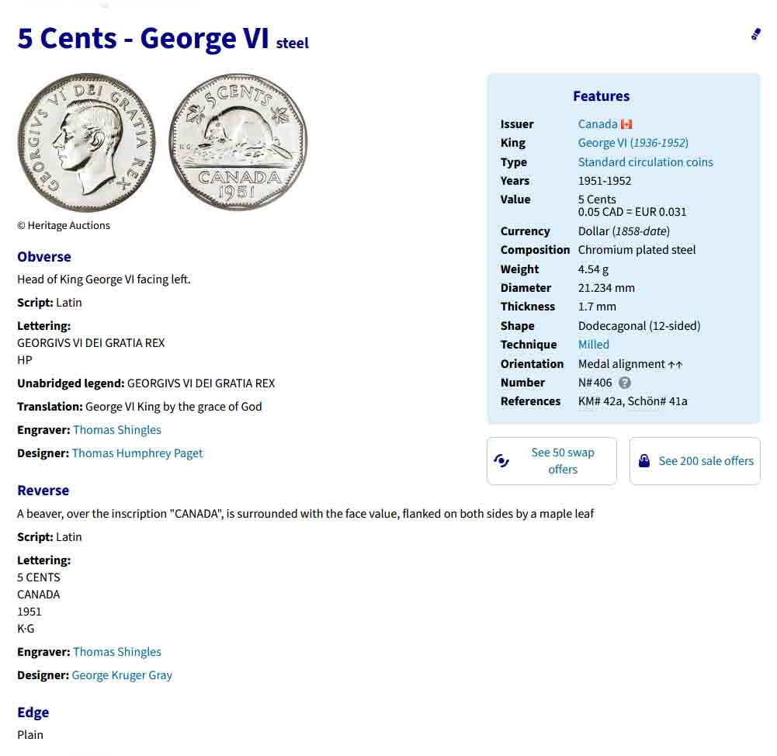777x756 pixels.
Task: Click the swap arrows icon
Action: 501,461
